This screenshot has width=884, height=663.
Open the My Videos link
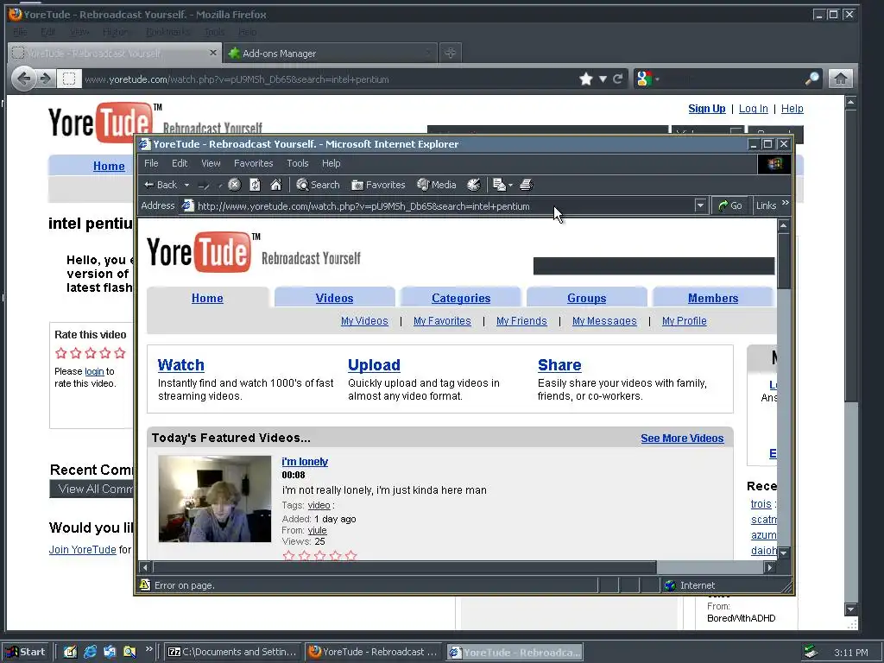(365, 321)
